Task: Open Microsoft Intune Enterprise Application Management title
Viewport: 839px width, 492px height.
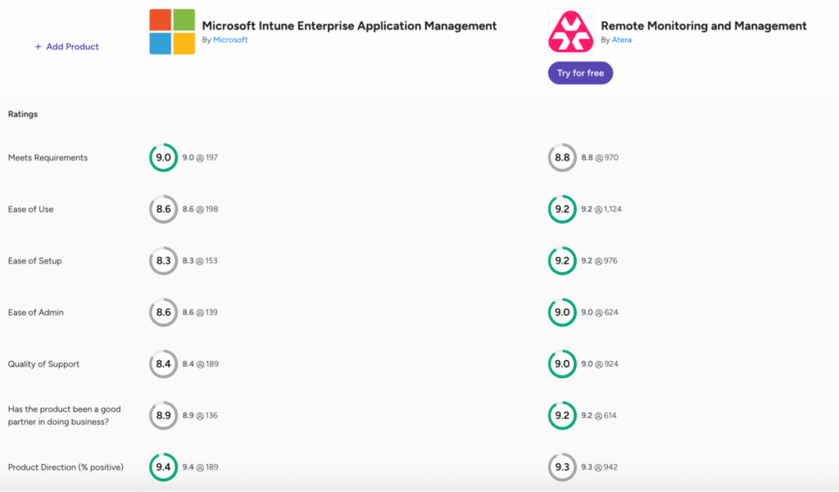Action: [349, 25]
